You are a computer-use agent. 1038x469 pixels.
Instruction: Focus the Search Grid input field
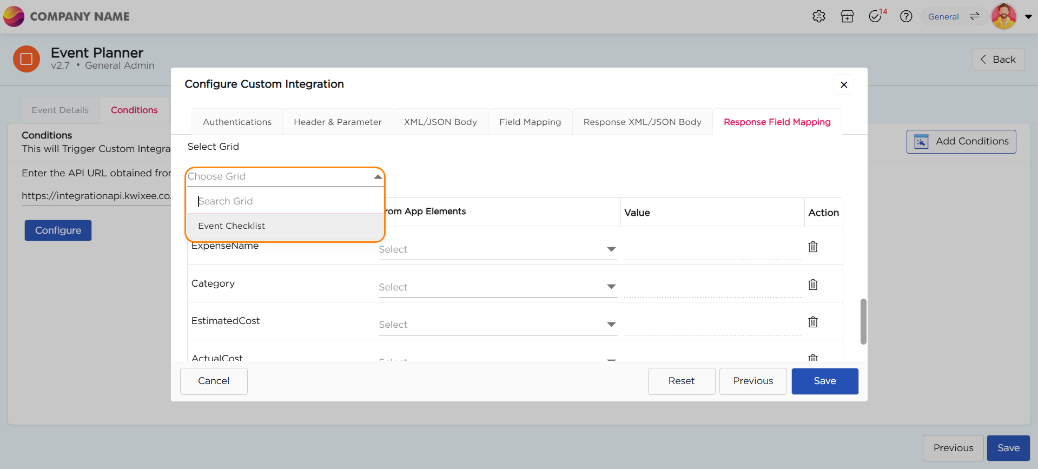pyautogui.click(x=285, y=201)
